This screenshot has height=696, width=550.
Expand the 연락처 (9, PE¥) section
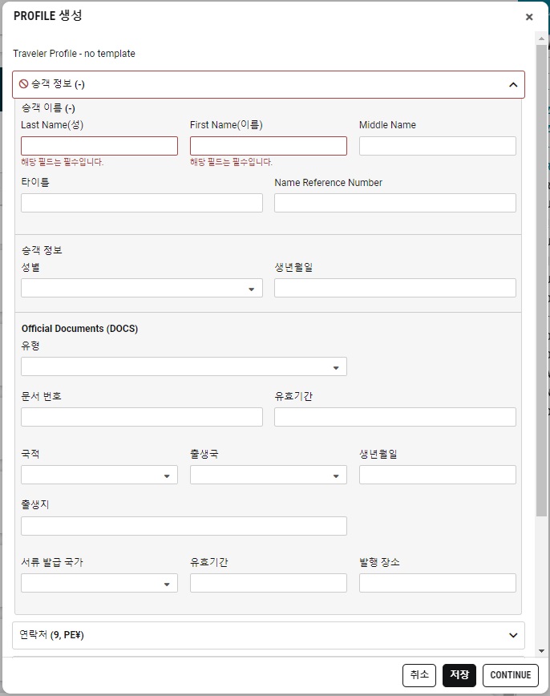click(269, 635)
